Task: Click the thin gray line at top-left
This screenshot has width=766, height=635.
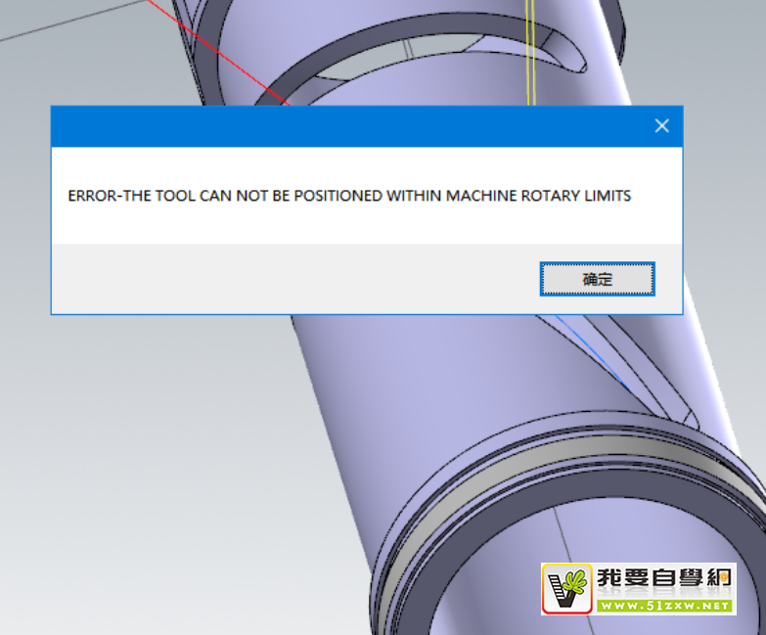Action: click(39, 29)
